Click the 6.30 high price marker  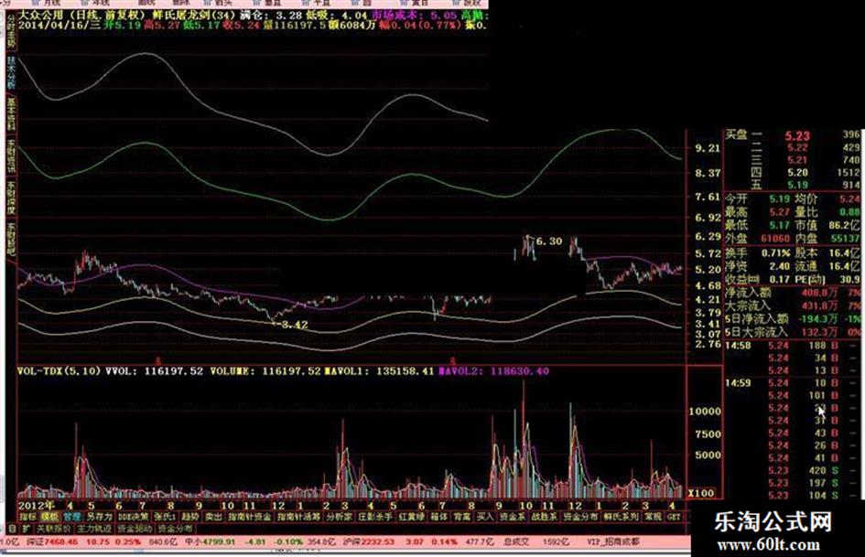549,241
